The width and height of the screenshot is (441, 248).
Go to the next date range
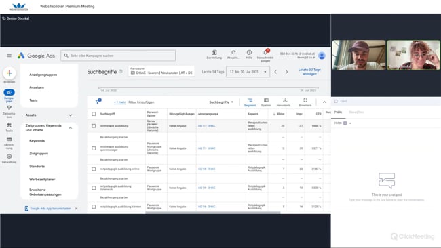point(286,72)
